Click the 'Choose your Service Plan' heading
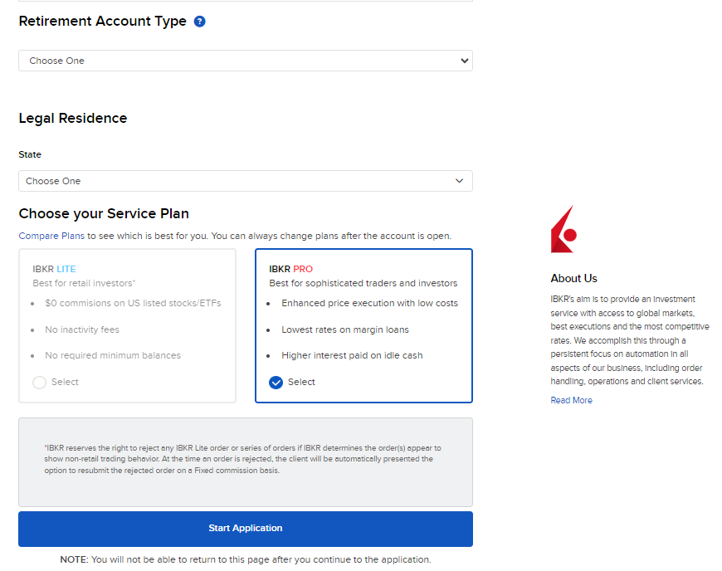722x571 pixels. 104,213
